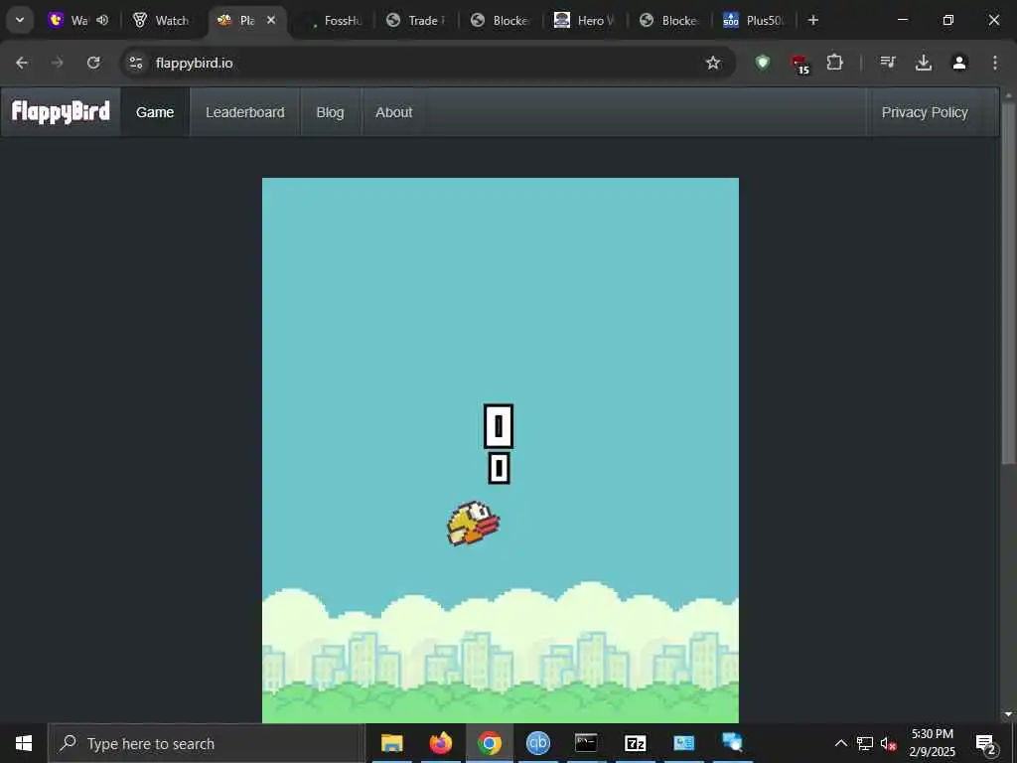Screen dimensions: 1017x763
Task: Switch to the Watch tab
Action: click(162, 20)
